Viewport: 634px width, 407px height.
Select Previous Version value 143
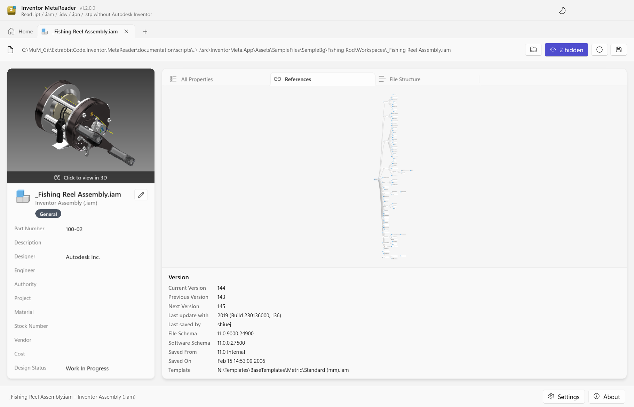point(221,297)
